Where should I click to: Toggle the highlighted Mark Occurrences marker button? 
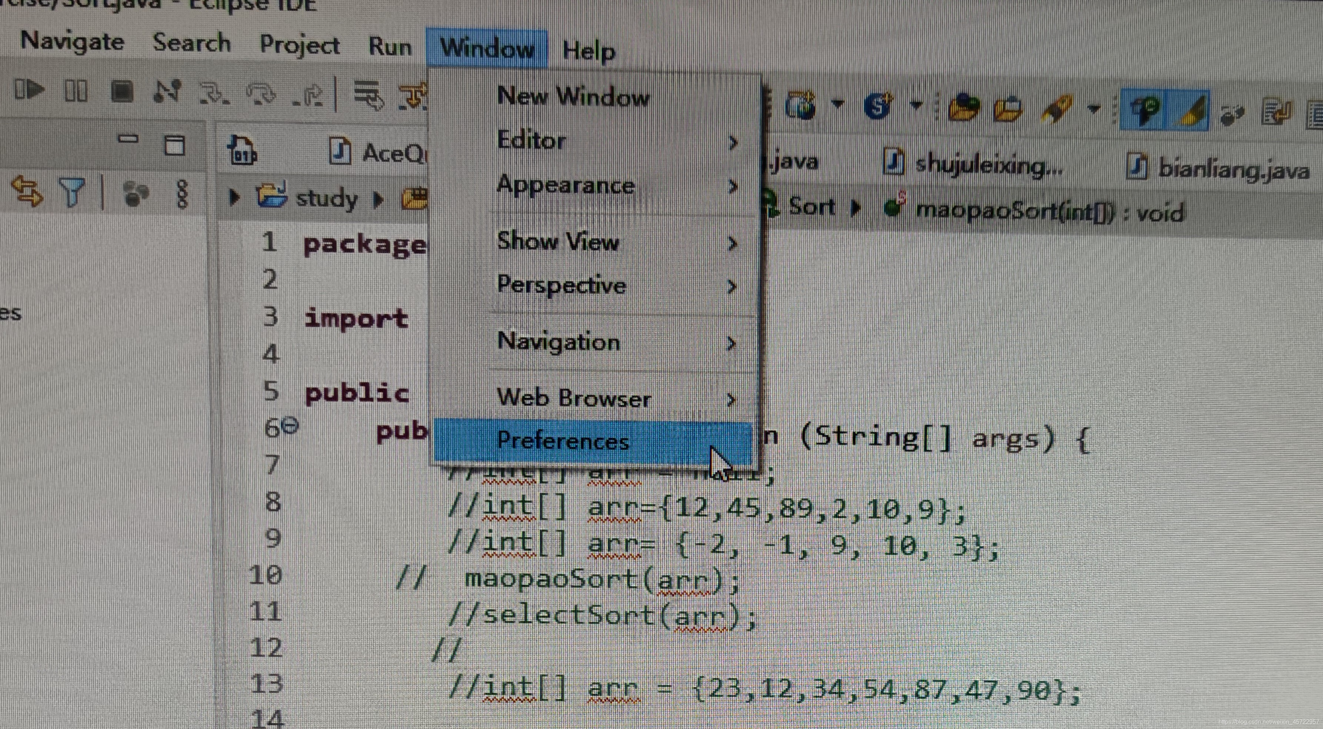(1189, 111)
